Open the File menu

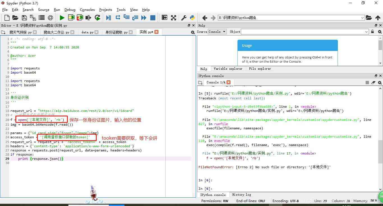[5, 10]
